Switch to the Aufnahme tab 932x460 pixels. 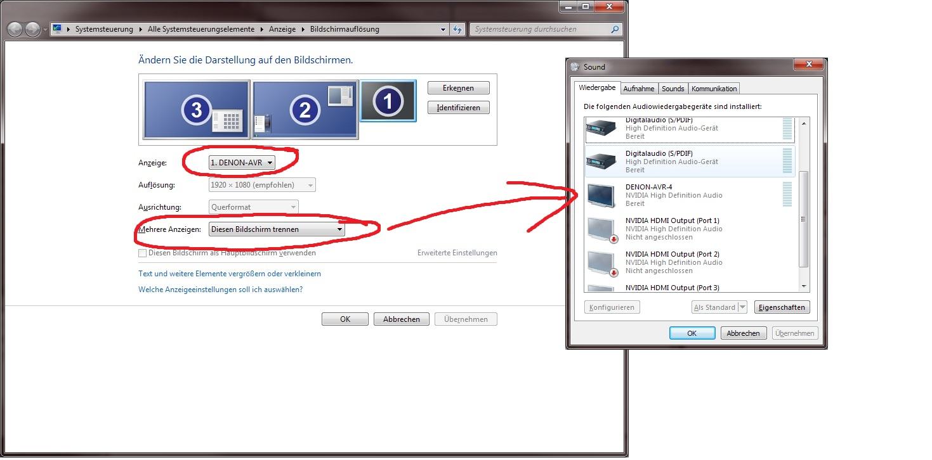coord(639,89)
